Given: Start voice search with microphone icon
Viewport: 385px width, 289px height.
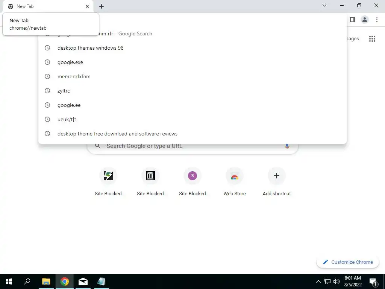Looking at the screenshot, I should click(x=287, y=146).
